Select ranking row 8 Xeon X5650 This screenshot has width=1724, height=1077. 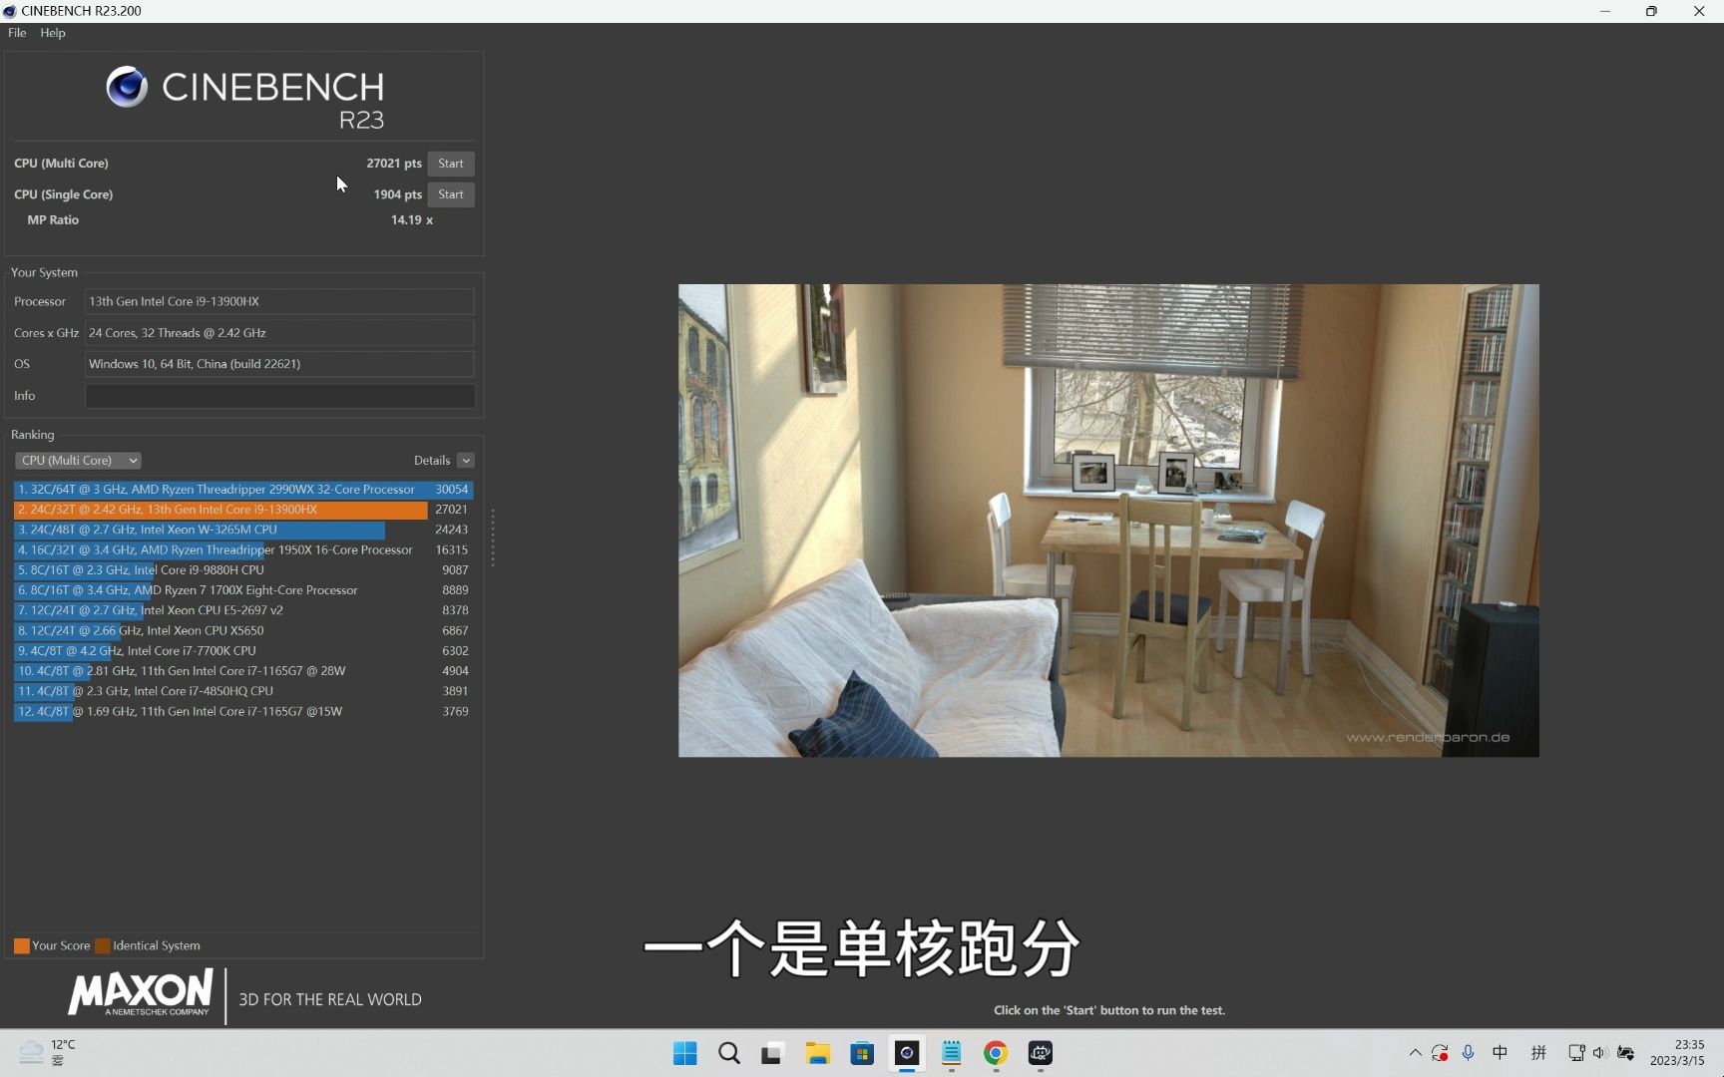[x=243, y=631]
